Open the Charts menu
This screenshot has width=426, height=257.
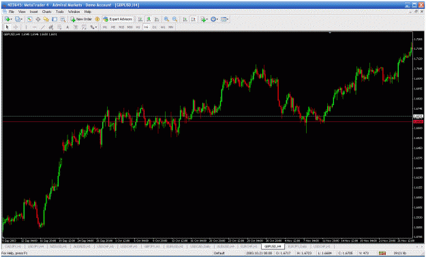click(47, 12)
